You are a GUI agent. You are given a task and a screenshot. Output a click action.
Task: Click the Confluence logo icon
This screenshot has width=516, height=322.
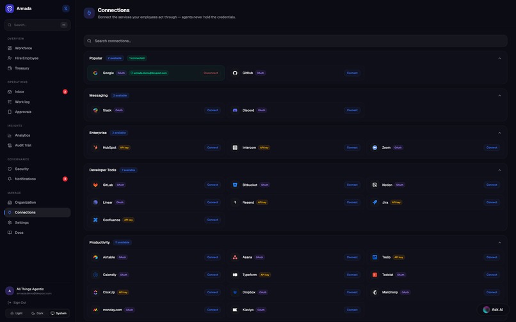tap(95, 220)
